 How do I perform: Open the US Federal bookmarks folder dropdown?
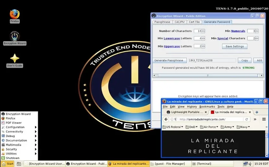pyautogui.click(x=173, y=127)
